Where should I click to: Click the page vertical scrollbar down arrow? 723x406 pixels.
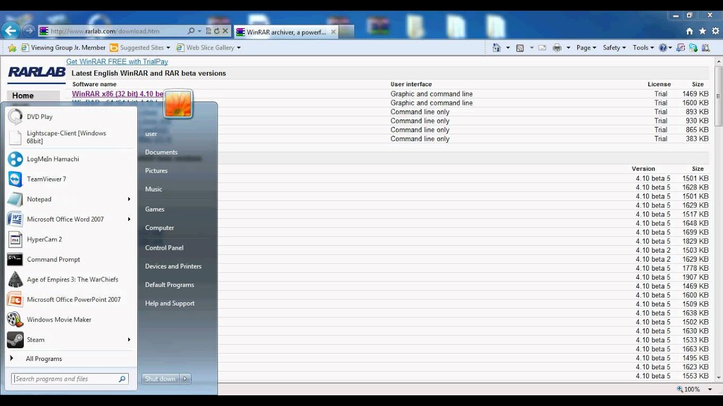pyautogui.click(x=718, y=377)
